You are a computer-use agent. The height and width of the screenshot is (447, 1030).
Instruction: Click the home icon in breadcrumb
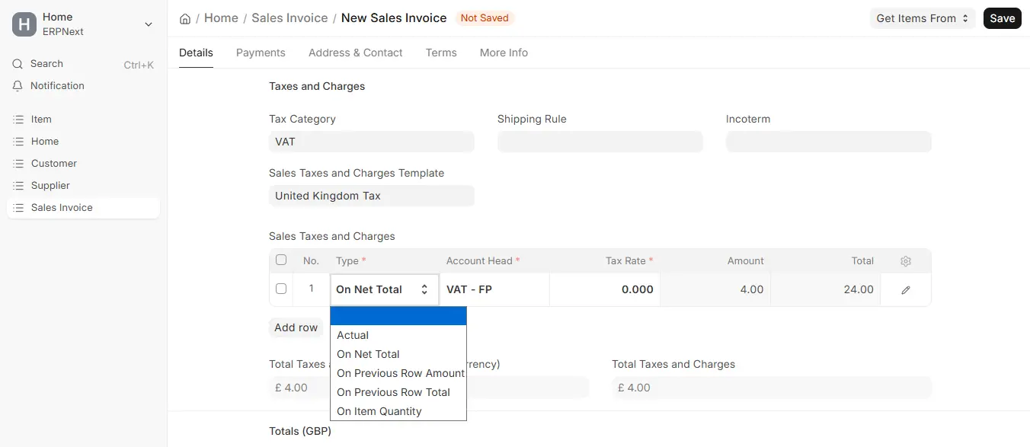coord(185,18)
